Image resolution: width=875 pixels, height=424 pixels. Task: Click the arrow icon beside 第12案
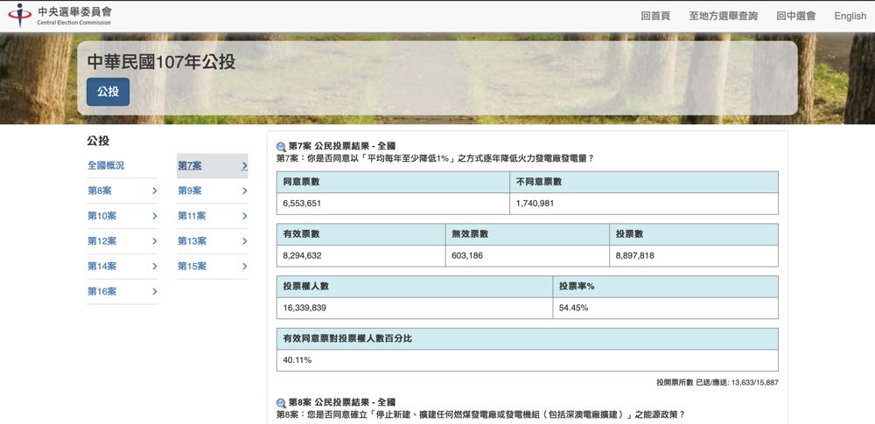(x=155, y=241)
